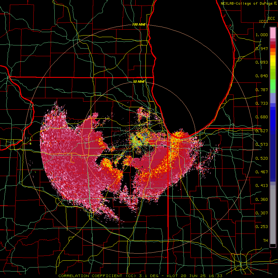Pick the light pink color bar segment
The width and height of the screenshot is (278, 278).
pyautogui.click(x=273, y=33)
